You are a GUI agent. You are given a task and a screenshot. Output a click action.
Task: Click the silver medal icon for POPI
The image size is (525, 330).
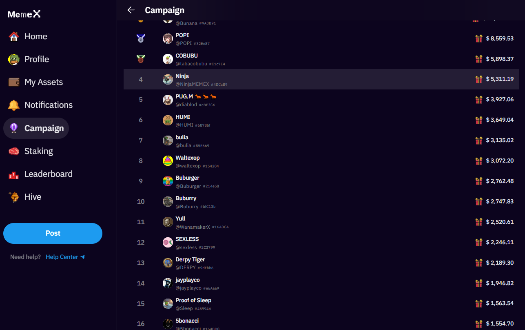click(141, 39)
